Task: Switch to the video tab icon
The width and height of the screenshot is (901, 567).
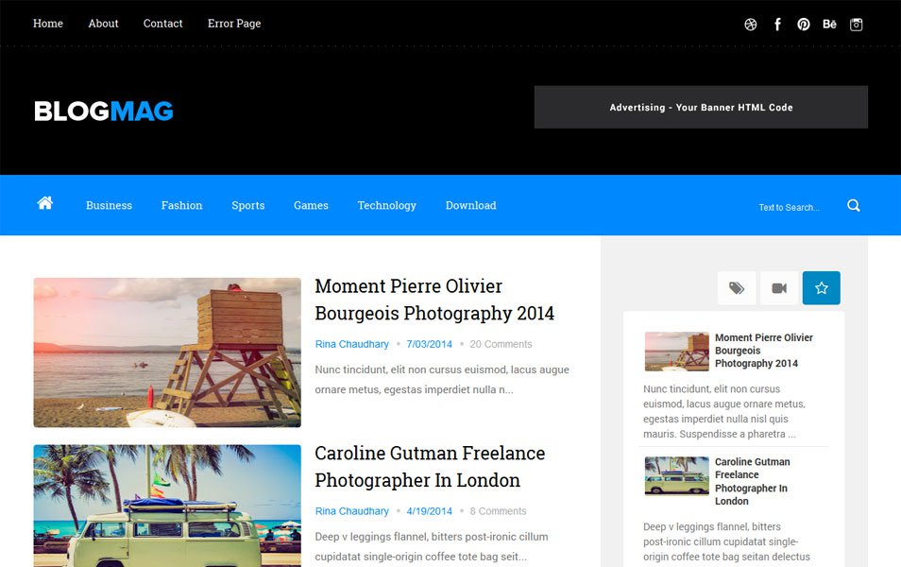Action: pos(779,287)
